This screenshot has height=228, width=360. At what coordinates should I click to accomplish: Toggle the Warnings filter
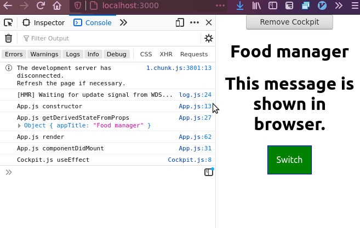(44, 54)
